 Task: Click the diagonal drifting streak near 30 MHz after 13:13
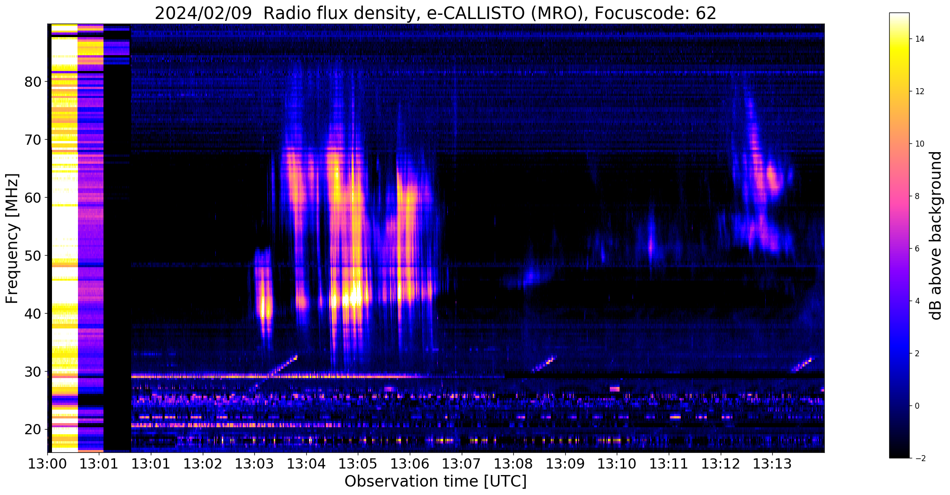[802, 364]
